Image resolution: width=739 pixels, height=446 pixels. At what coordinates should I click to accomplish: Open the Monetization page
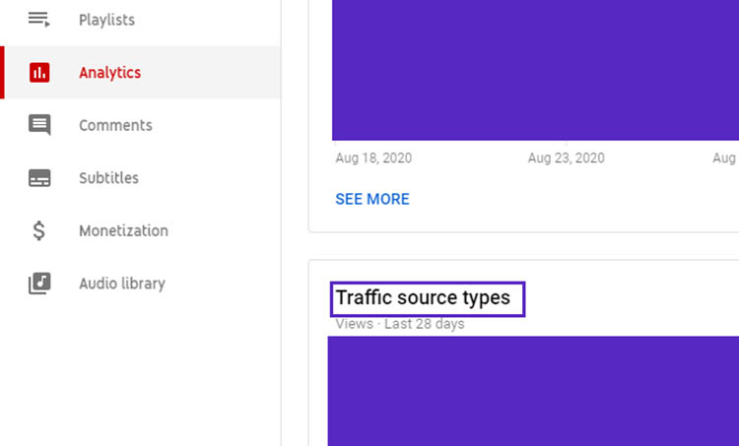pyautogui.click(x=123, y=230)
